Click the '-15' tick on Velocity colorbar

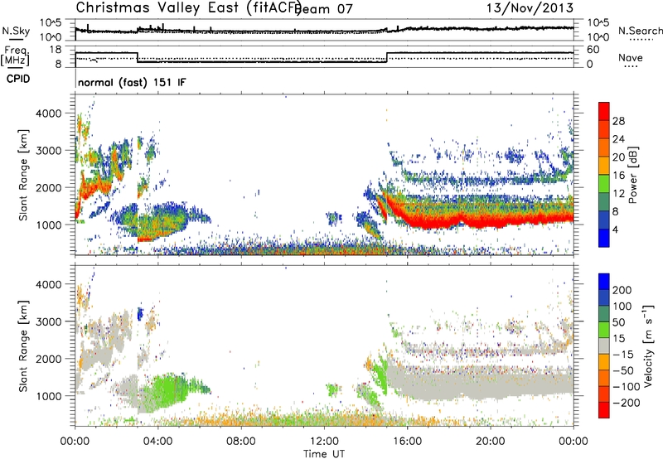[x=622, y=355]
